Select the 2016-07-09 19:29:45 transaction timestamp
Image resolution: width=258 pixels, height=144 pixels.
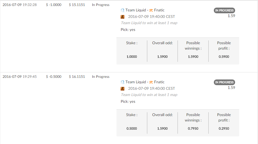(20, 77)
